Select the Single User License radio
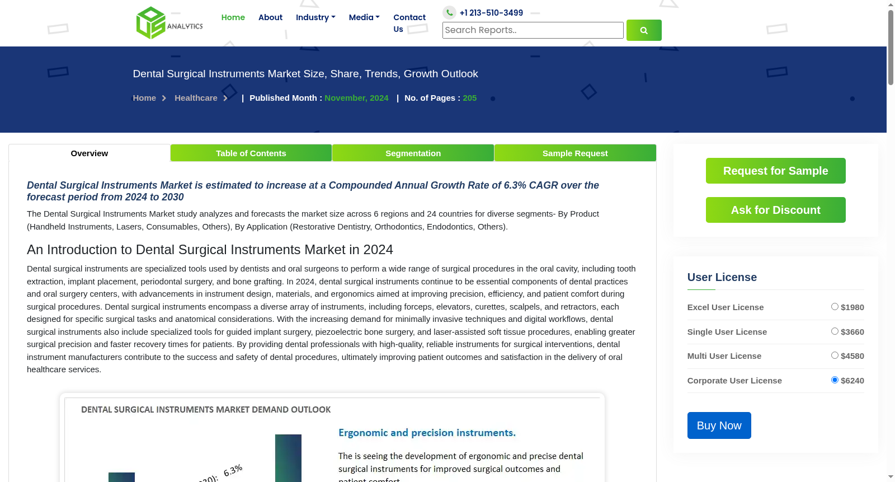Screen dimensions: 895x482 click(x=835, y=331)
